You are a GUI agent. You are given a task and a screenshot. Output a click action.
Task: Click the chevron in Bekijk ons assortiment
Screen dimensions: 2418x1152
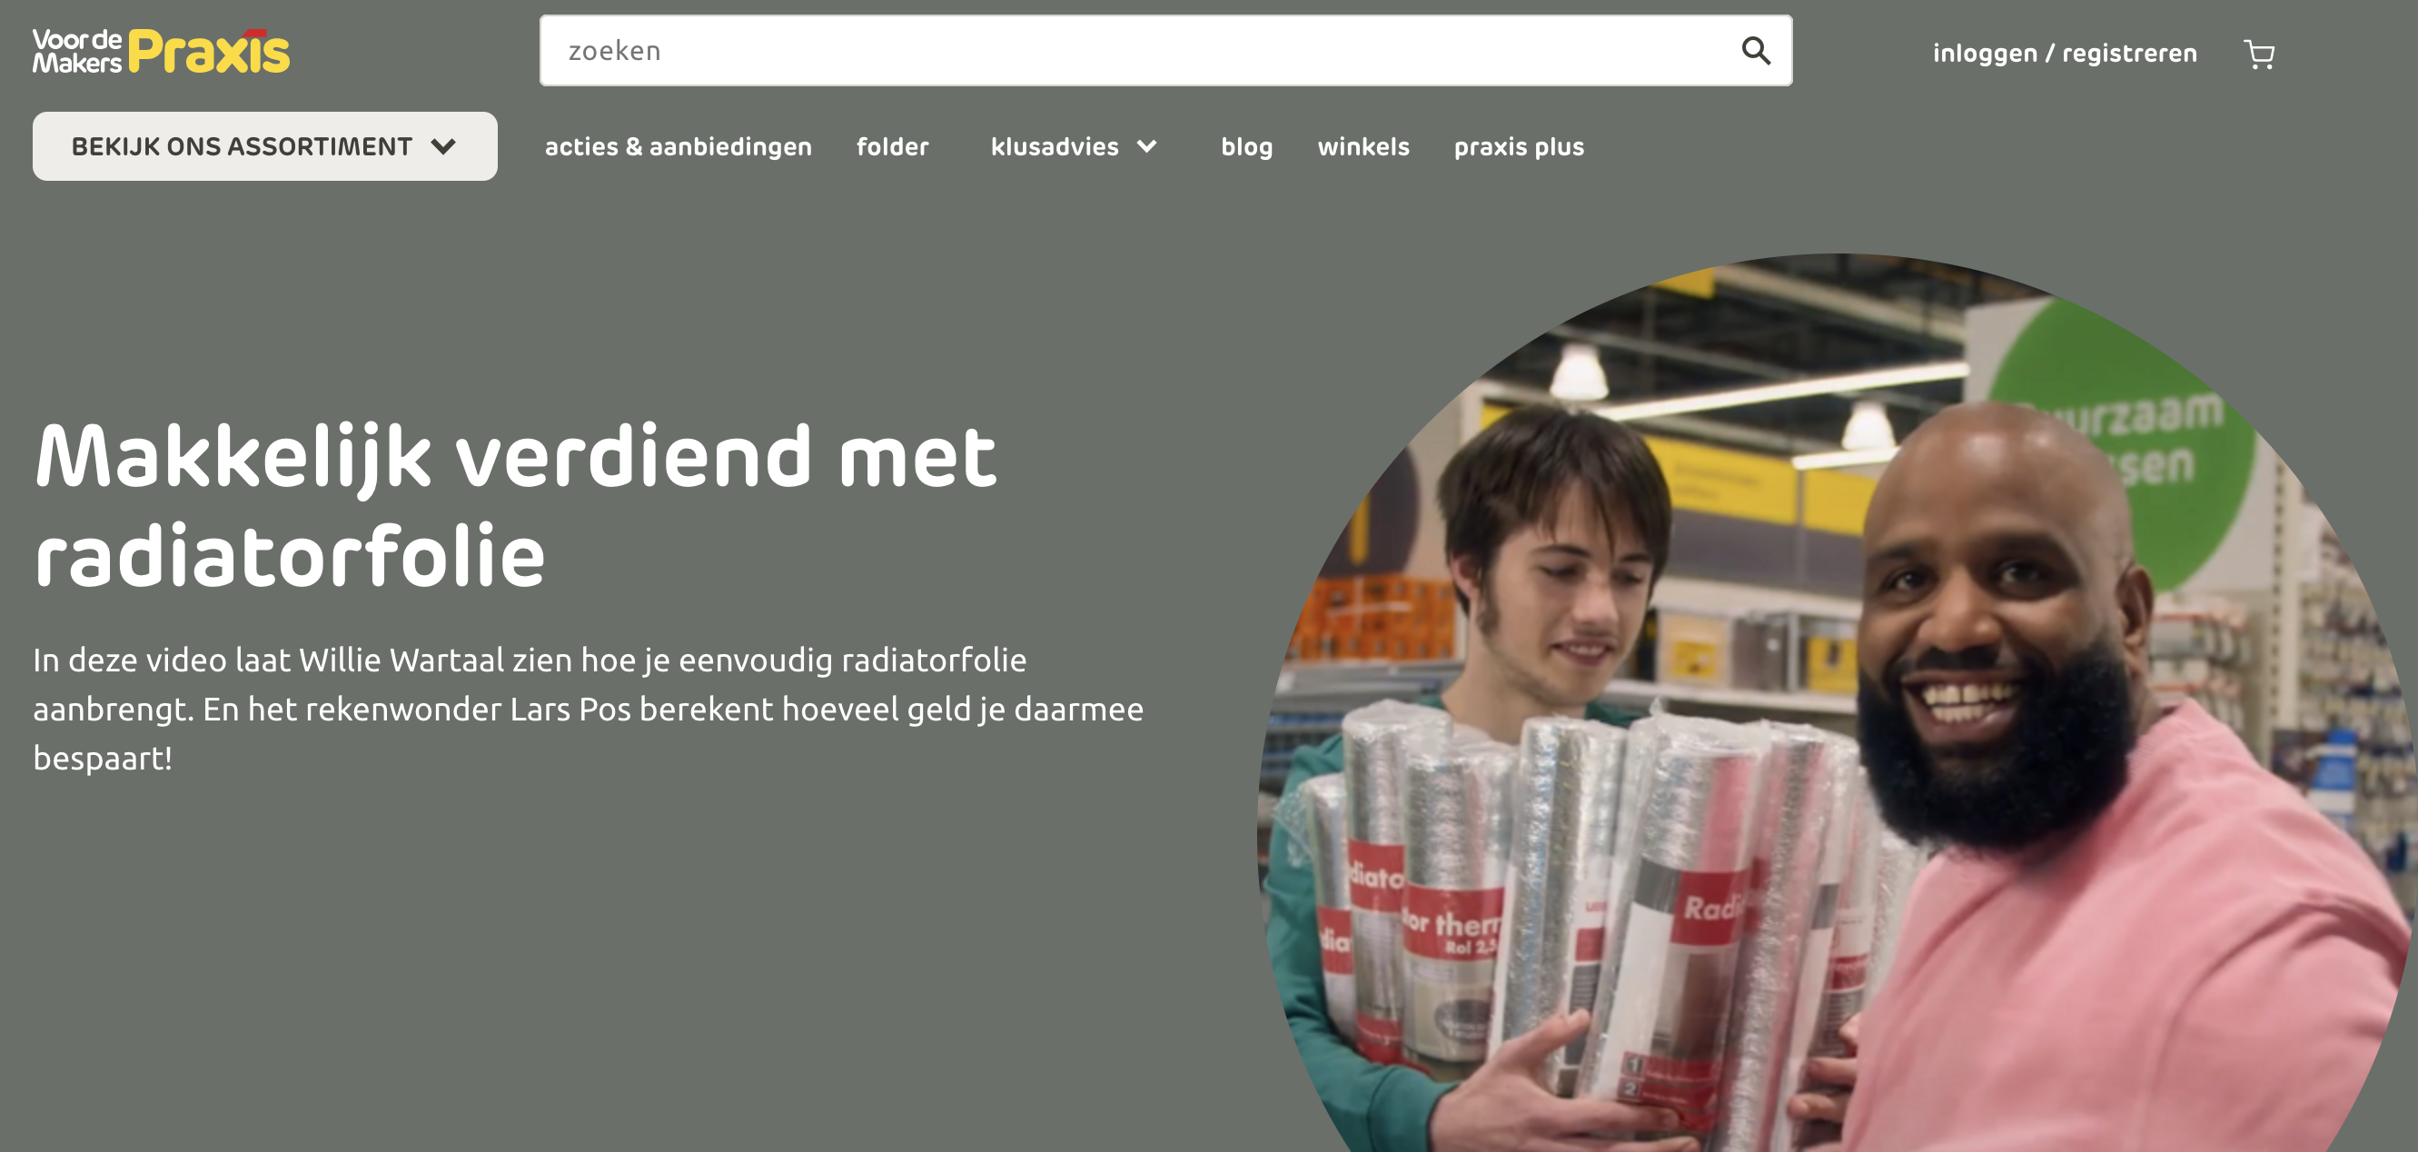pos(443,146)
